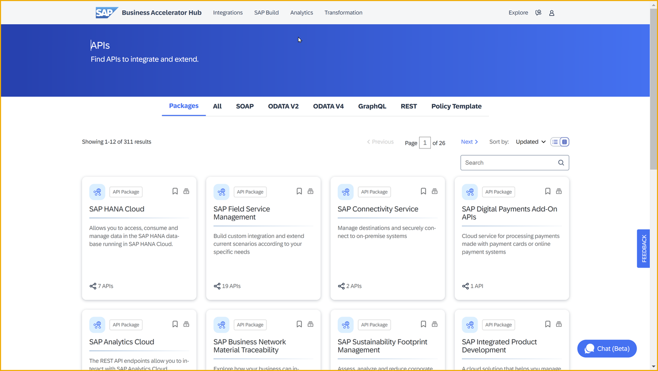This screenshot has width=658, height=371.
Task: Click the page number input box
Action: tap(425, 143)
